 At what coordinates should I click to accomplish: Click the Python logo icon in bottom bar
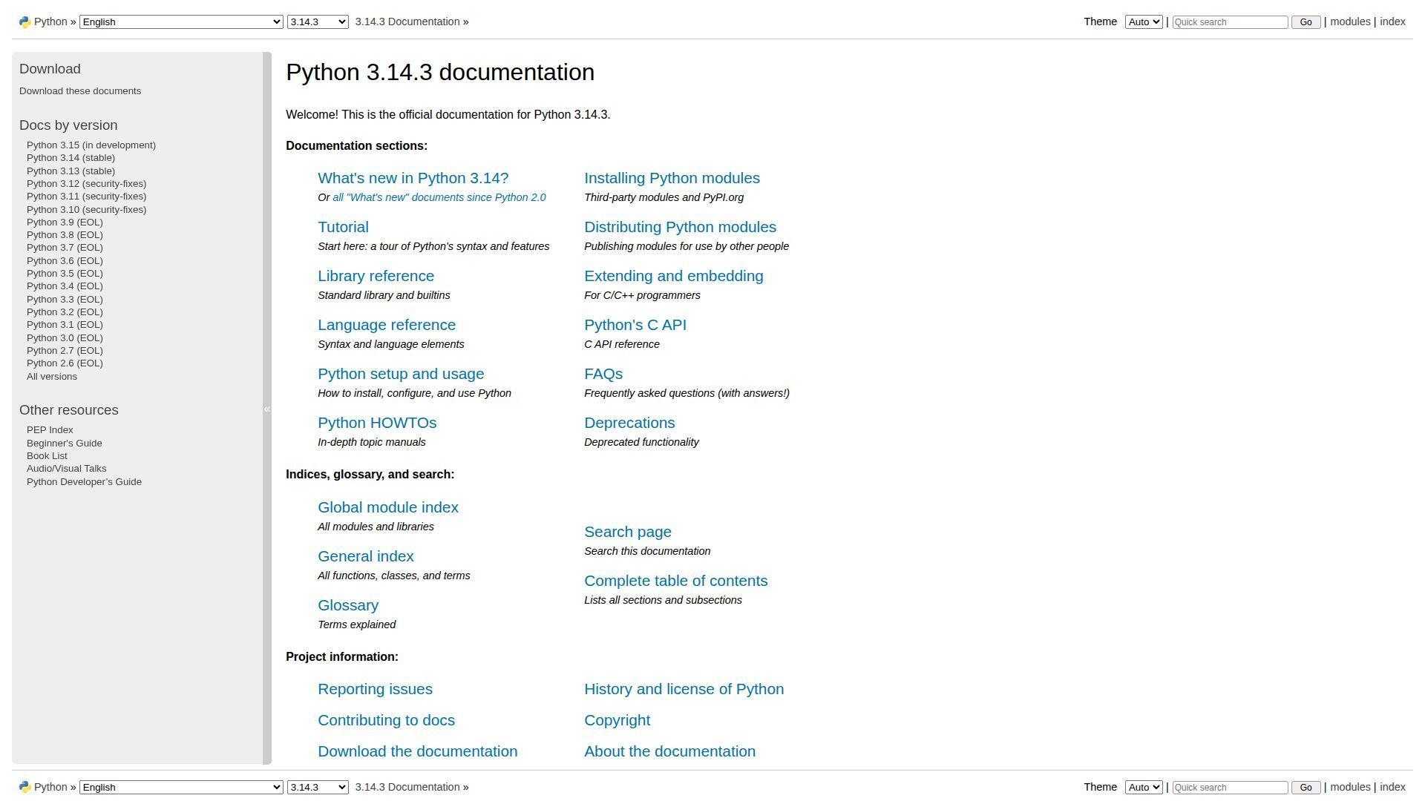(24, 788)
